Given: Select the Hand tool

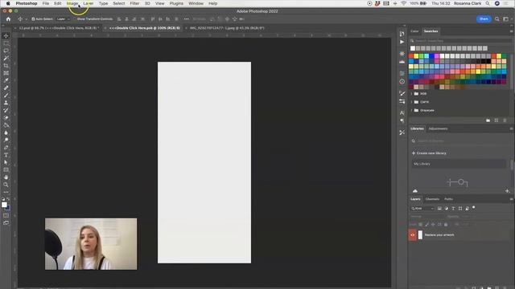Looking at the screenshot, I should (x=6, y=177).
